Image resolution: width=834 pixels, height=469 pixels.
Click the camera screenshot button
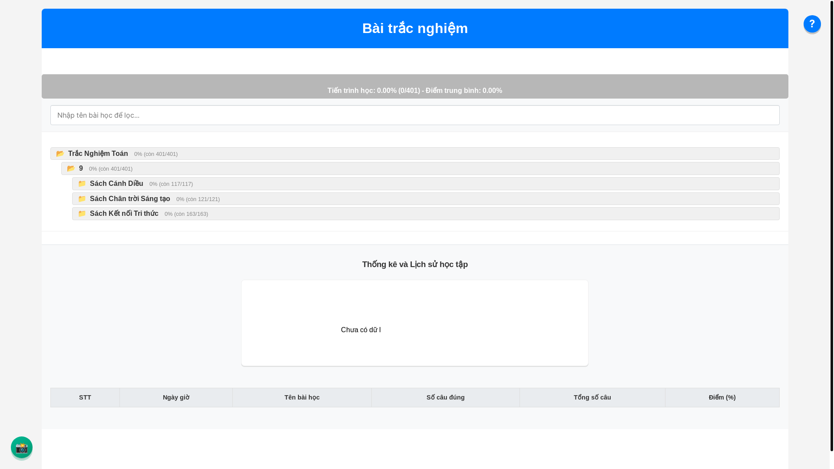click(x=22, y=447)
